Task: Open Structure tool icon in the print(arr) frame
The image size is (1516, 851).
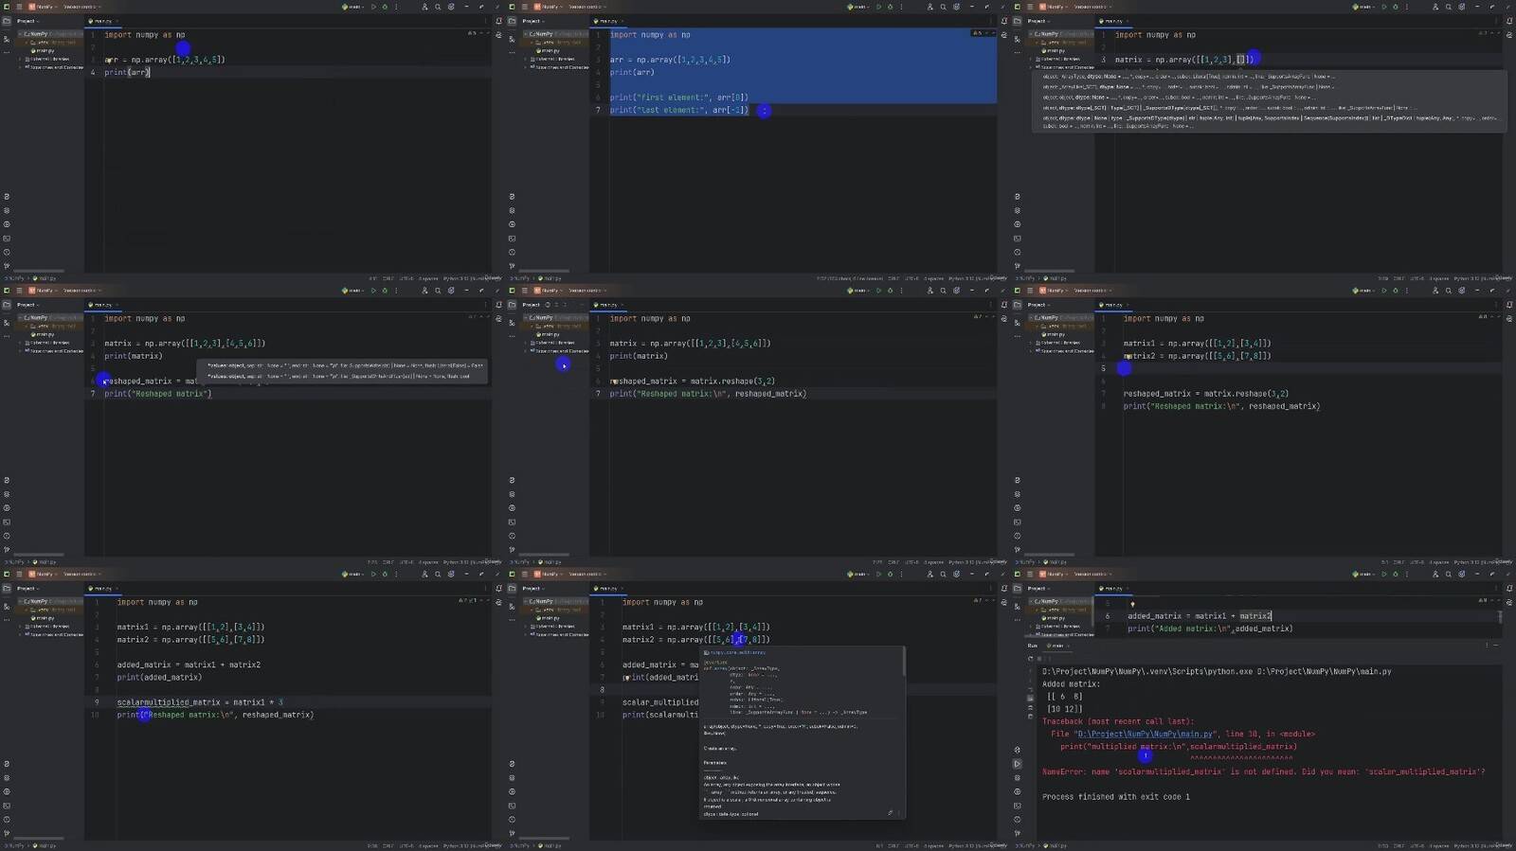Action: click(7, 39)
